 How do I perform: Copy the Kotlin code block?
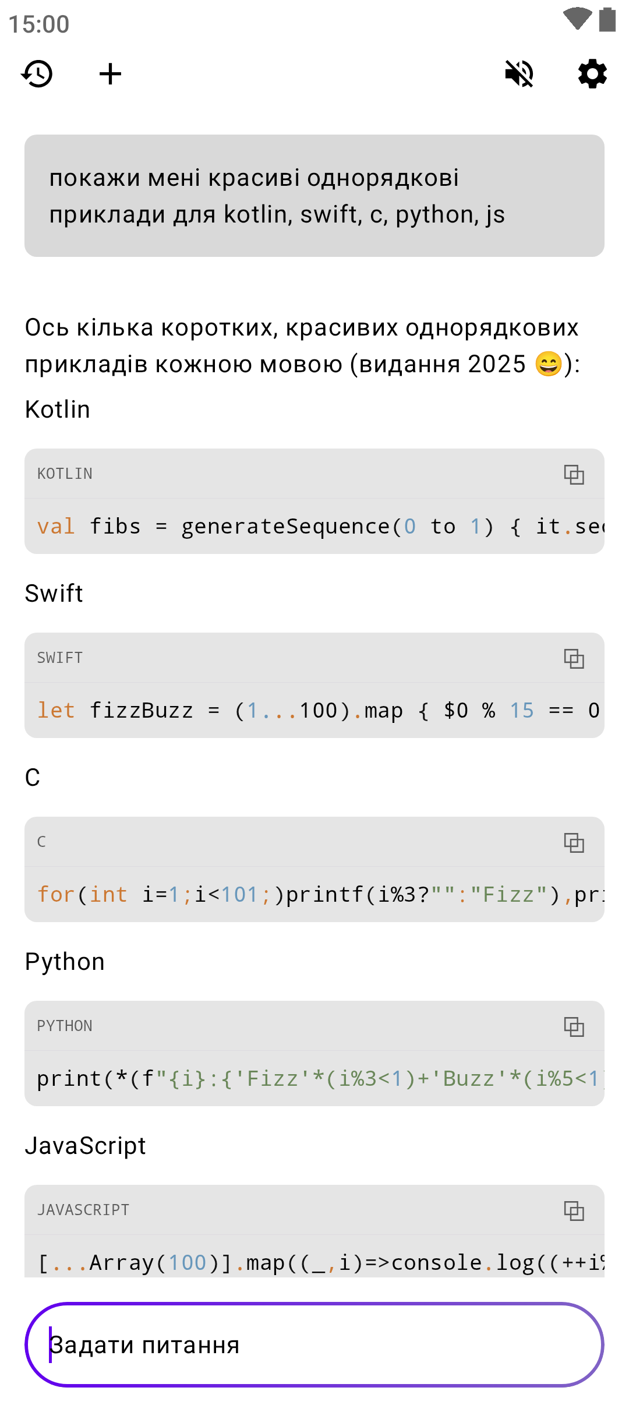tap(574, 474)
